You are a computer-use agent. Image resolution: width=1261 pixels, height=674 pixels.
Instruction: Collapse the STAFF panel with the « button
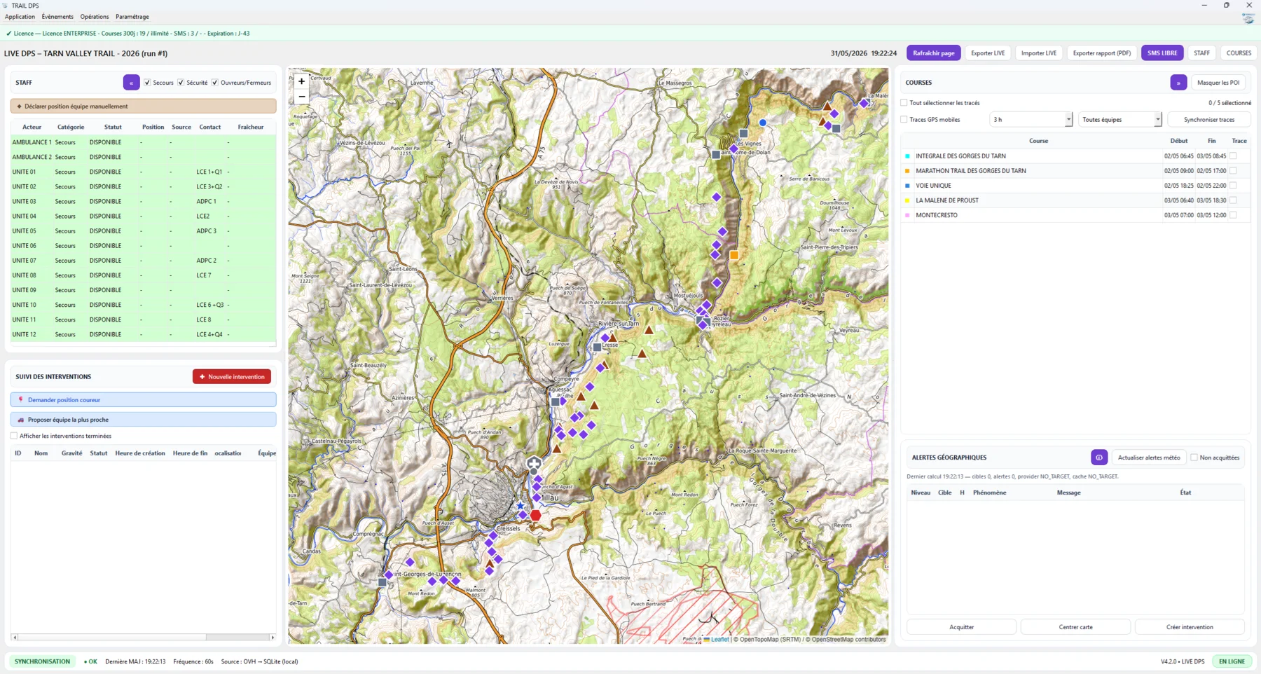coord(131,83)
